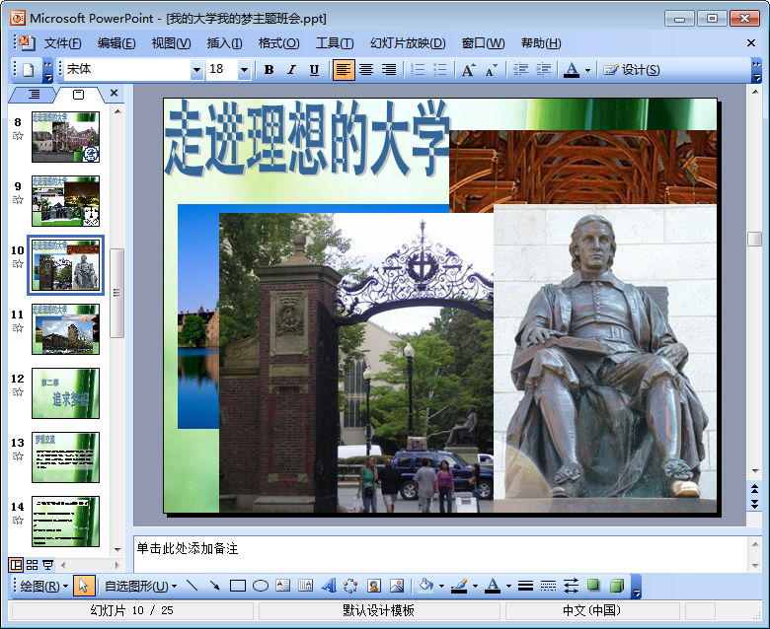Open the 格式(O) menu
This screenshot has width=770, height=629.
[x=278, y=43]
